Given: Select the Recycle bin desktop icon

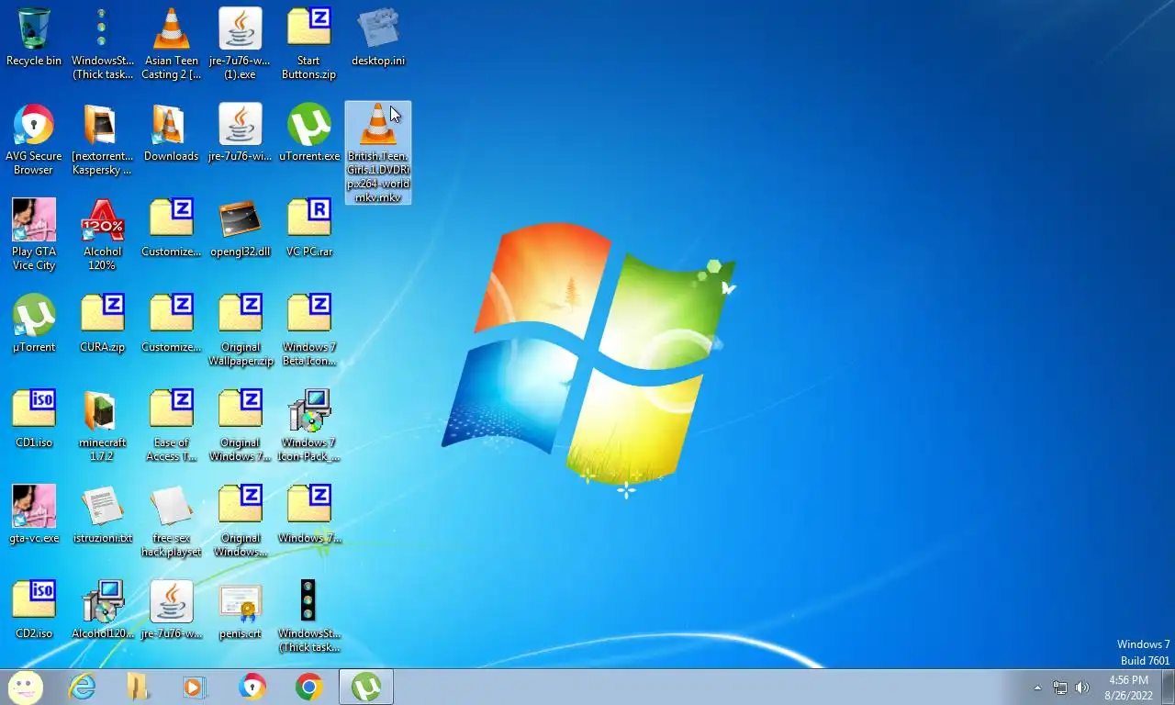Looking at the screenshot, I should 34,38.
